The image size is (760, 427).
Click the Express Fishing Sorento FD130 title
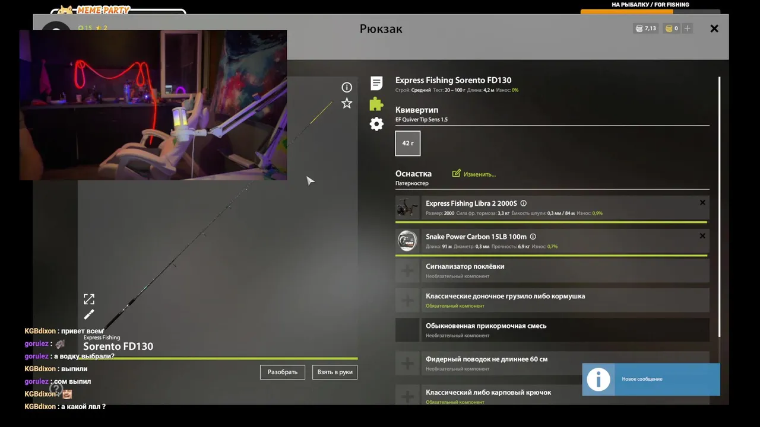pos(454,80)
